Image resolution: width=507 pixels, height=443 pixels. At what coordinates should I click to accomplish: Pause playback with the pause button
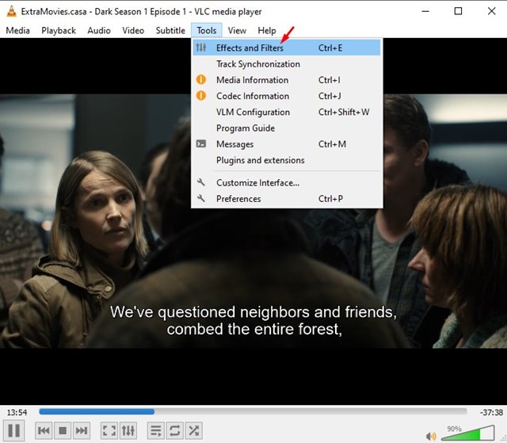(13, 430)
